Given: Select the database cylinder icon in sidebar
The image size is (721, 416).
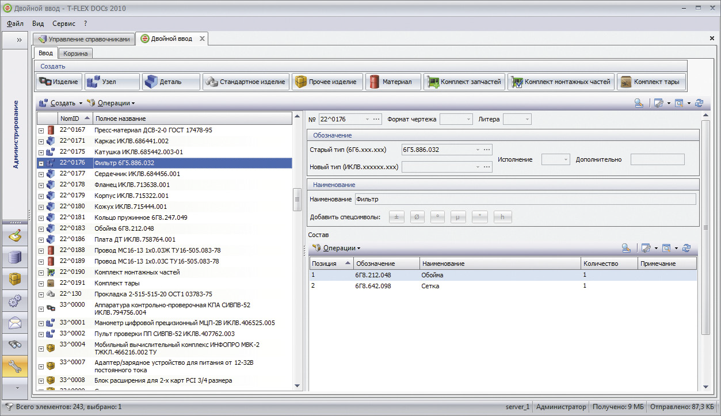Looking at the screenshot, I should coord(15,258).
